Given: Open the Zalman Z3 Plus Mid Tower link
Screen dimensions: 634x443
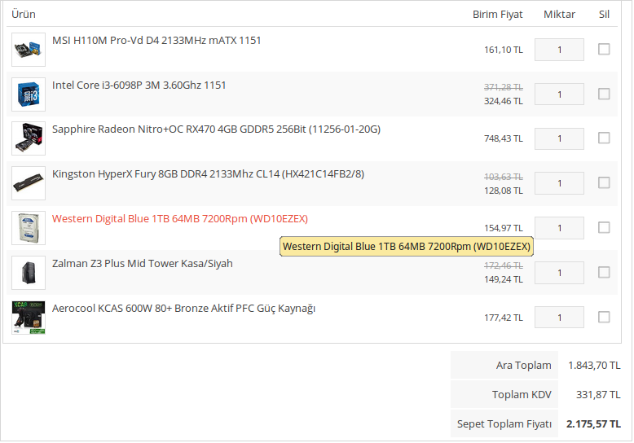Looking at the screenshot, I should point(143,264).
